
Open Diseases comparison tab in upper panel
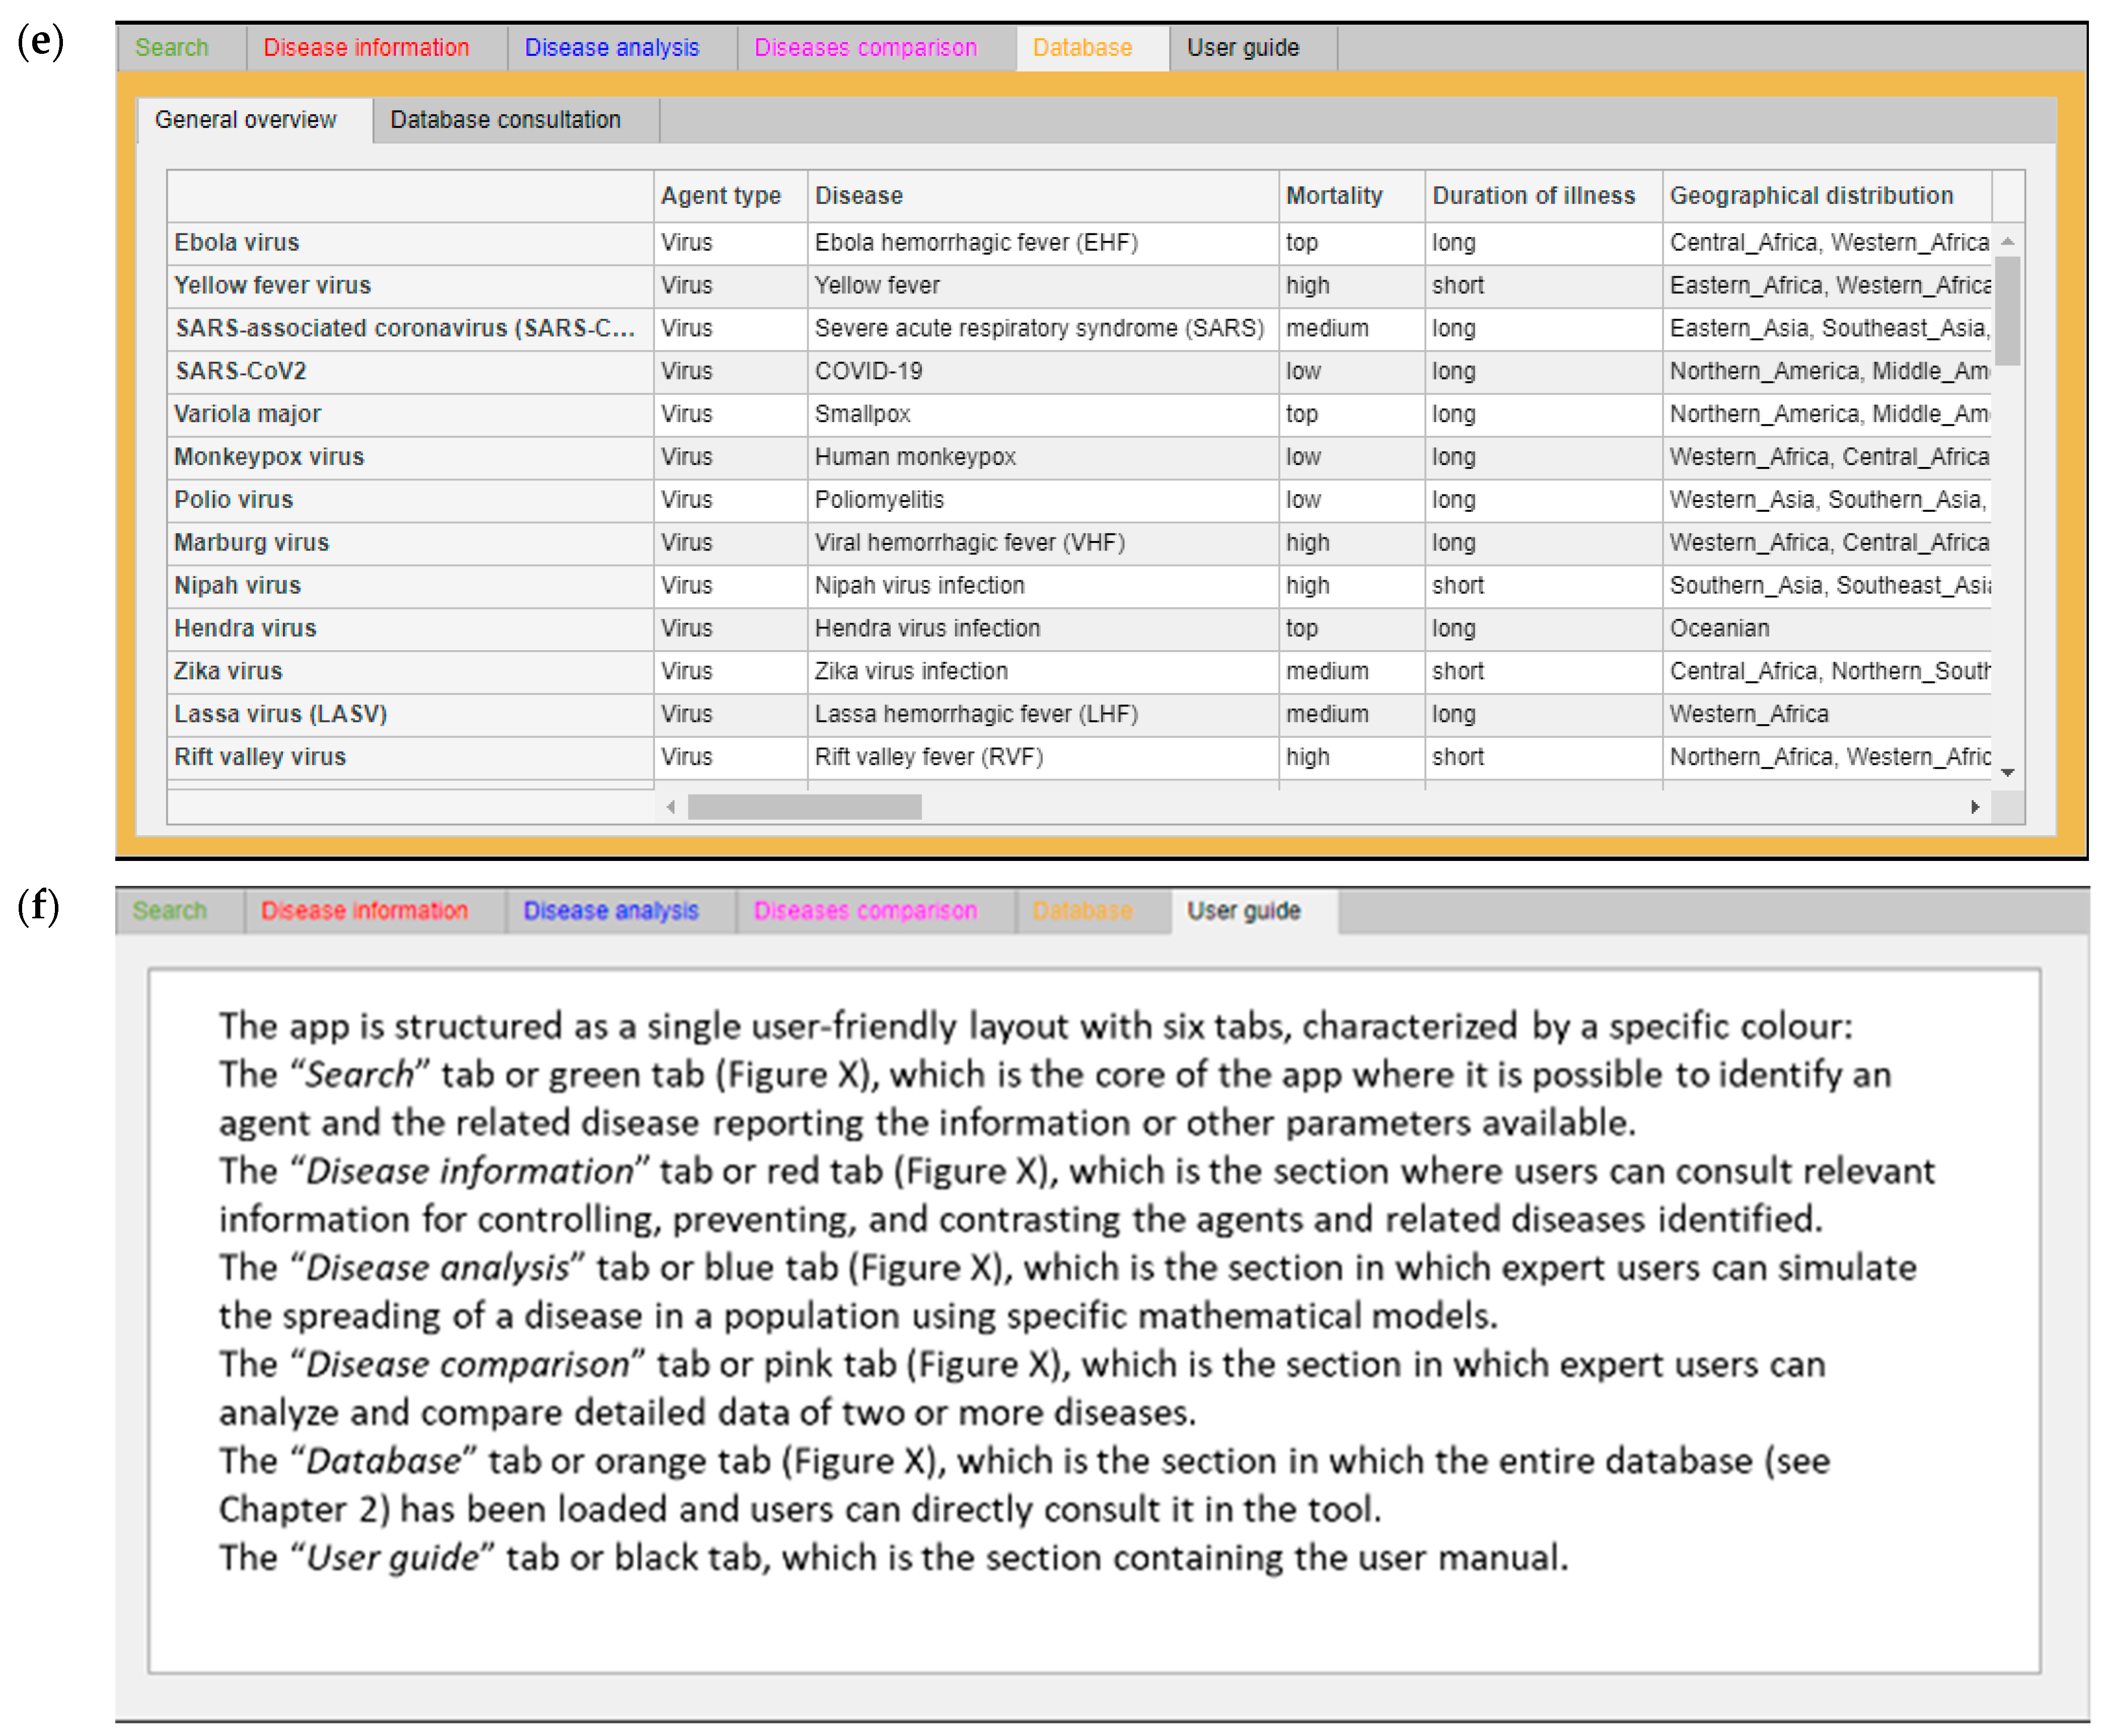(x=865, y=48)
